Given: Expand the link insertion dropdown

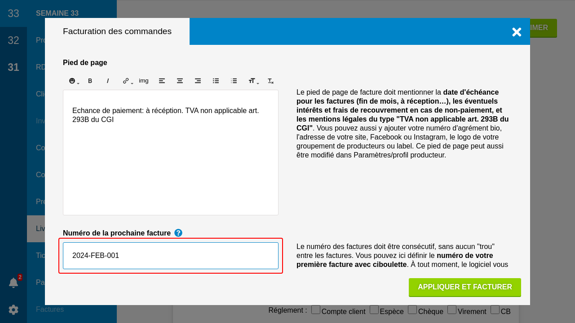Looking at the screenshot, I should point(128,81).
